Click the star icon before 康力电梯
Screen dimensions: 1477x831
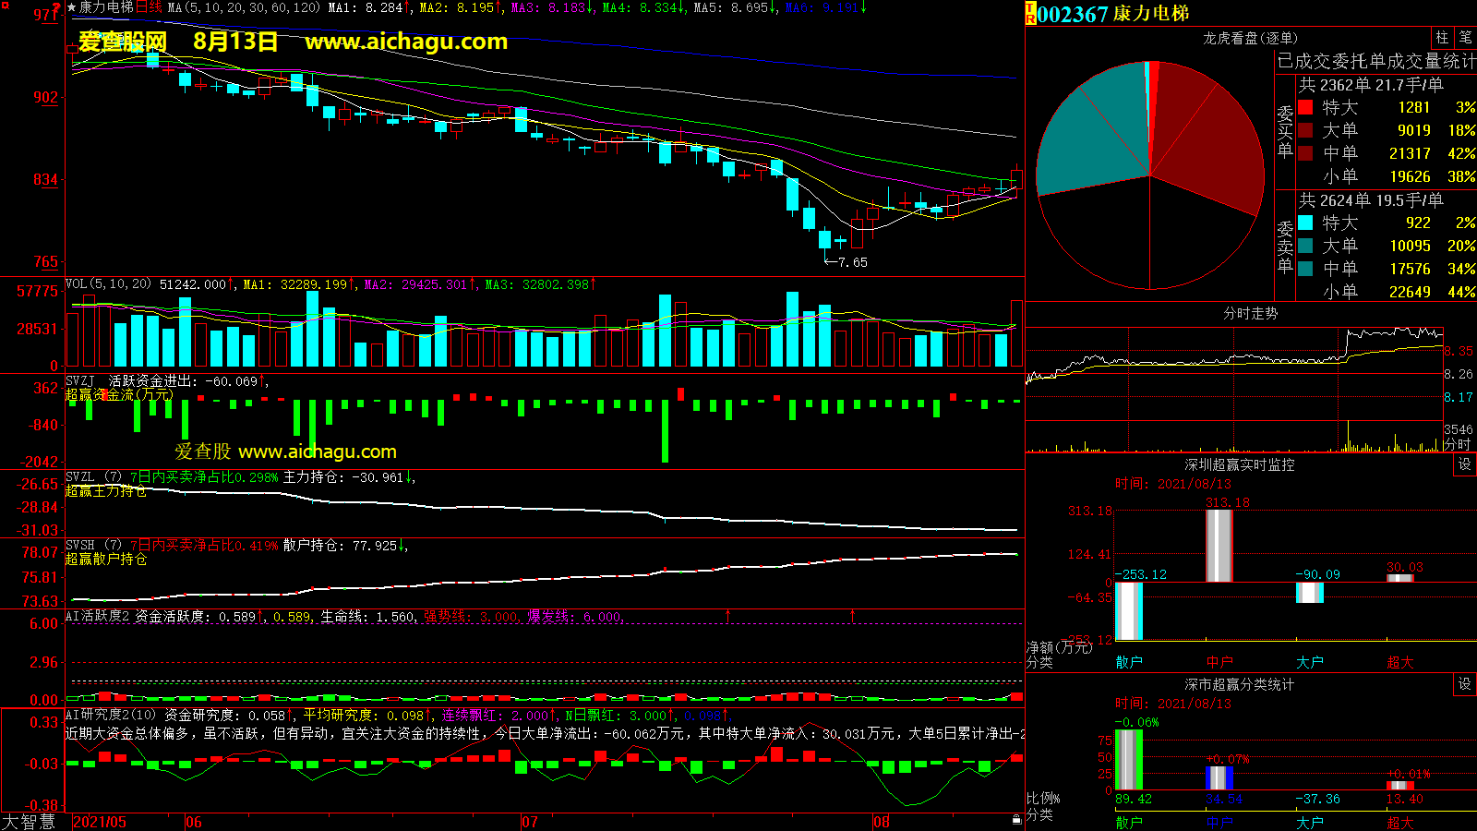[71, 7]
